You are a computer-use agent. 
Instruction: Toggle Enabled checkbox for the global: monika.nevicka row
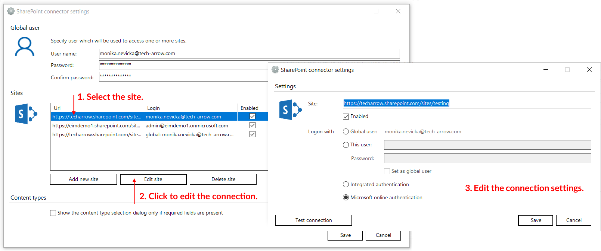point(253,134)
